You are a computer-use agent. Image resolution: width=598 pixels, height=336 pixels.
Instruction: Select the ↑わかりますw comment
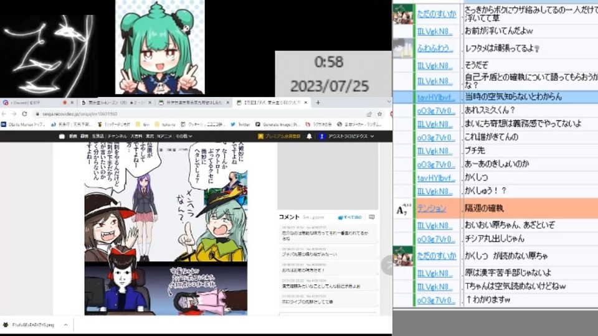coord(488,300)
